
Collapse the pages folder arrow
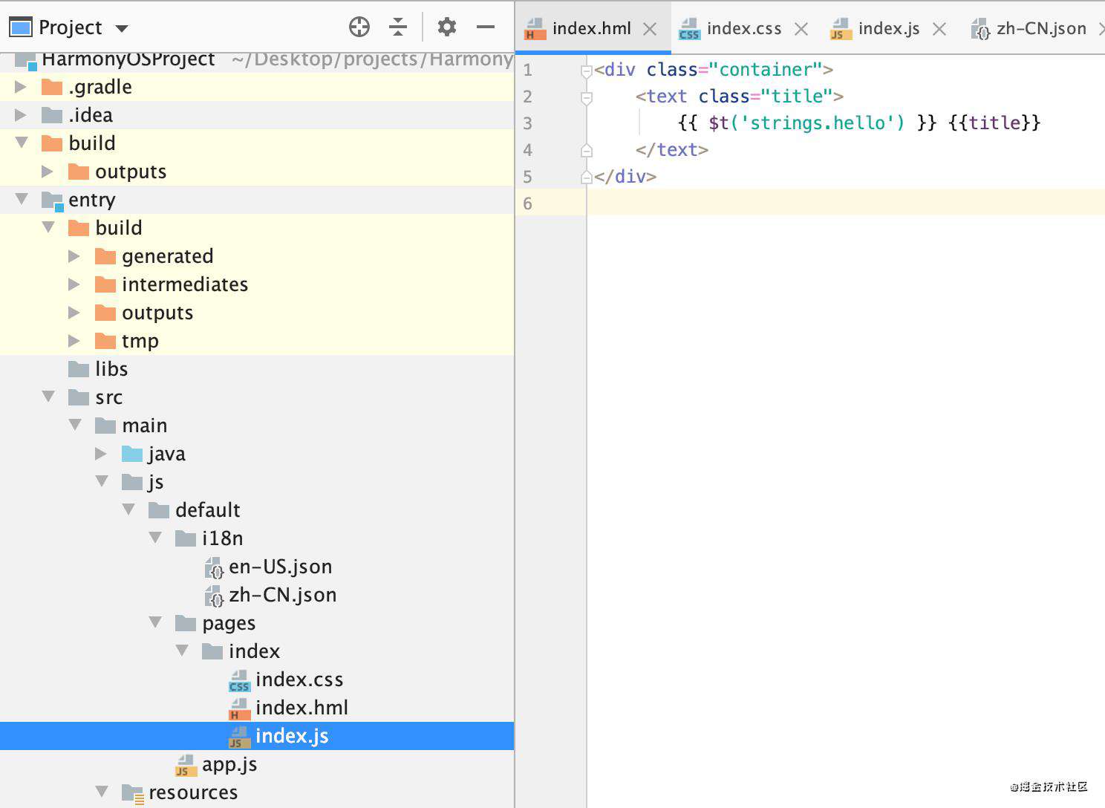[155, 622]
